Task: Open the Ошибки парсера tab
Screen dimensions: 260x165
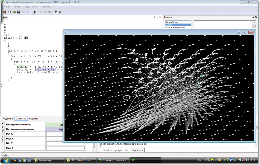Action: (112, 150)
